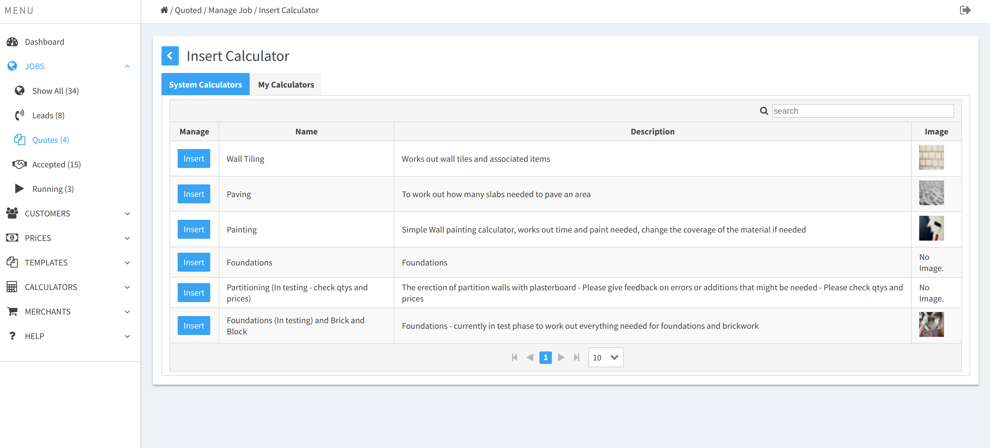Click the home icon in breadcrumb
Screen dimensions: 990x448
[x=164, y=10]
